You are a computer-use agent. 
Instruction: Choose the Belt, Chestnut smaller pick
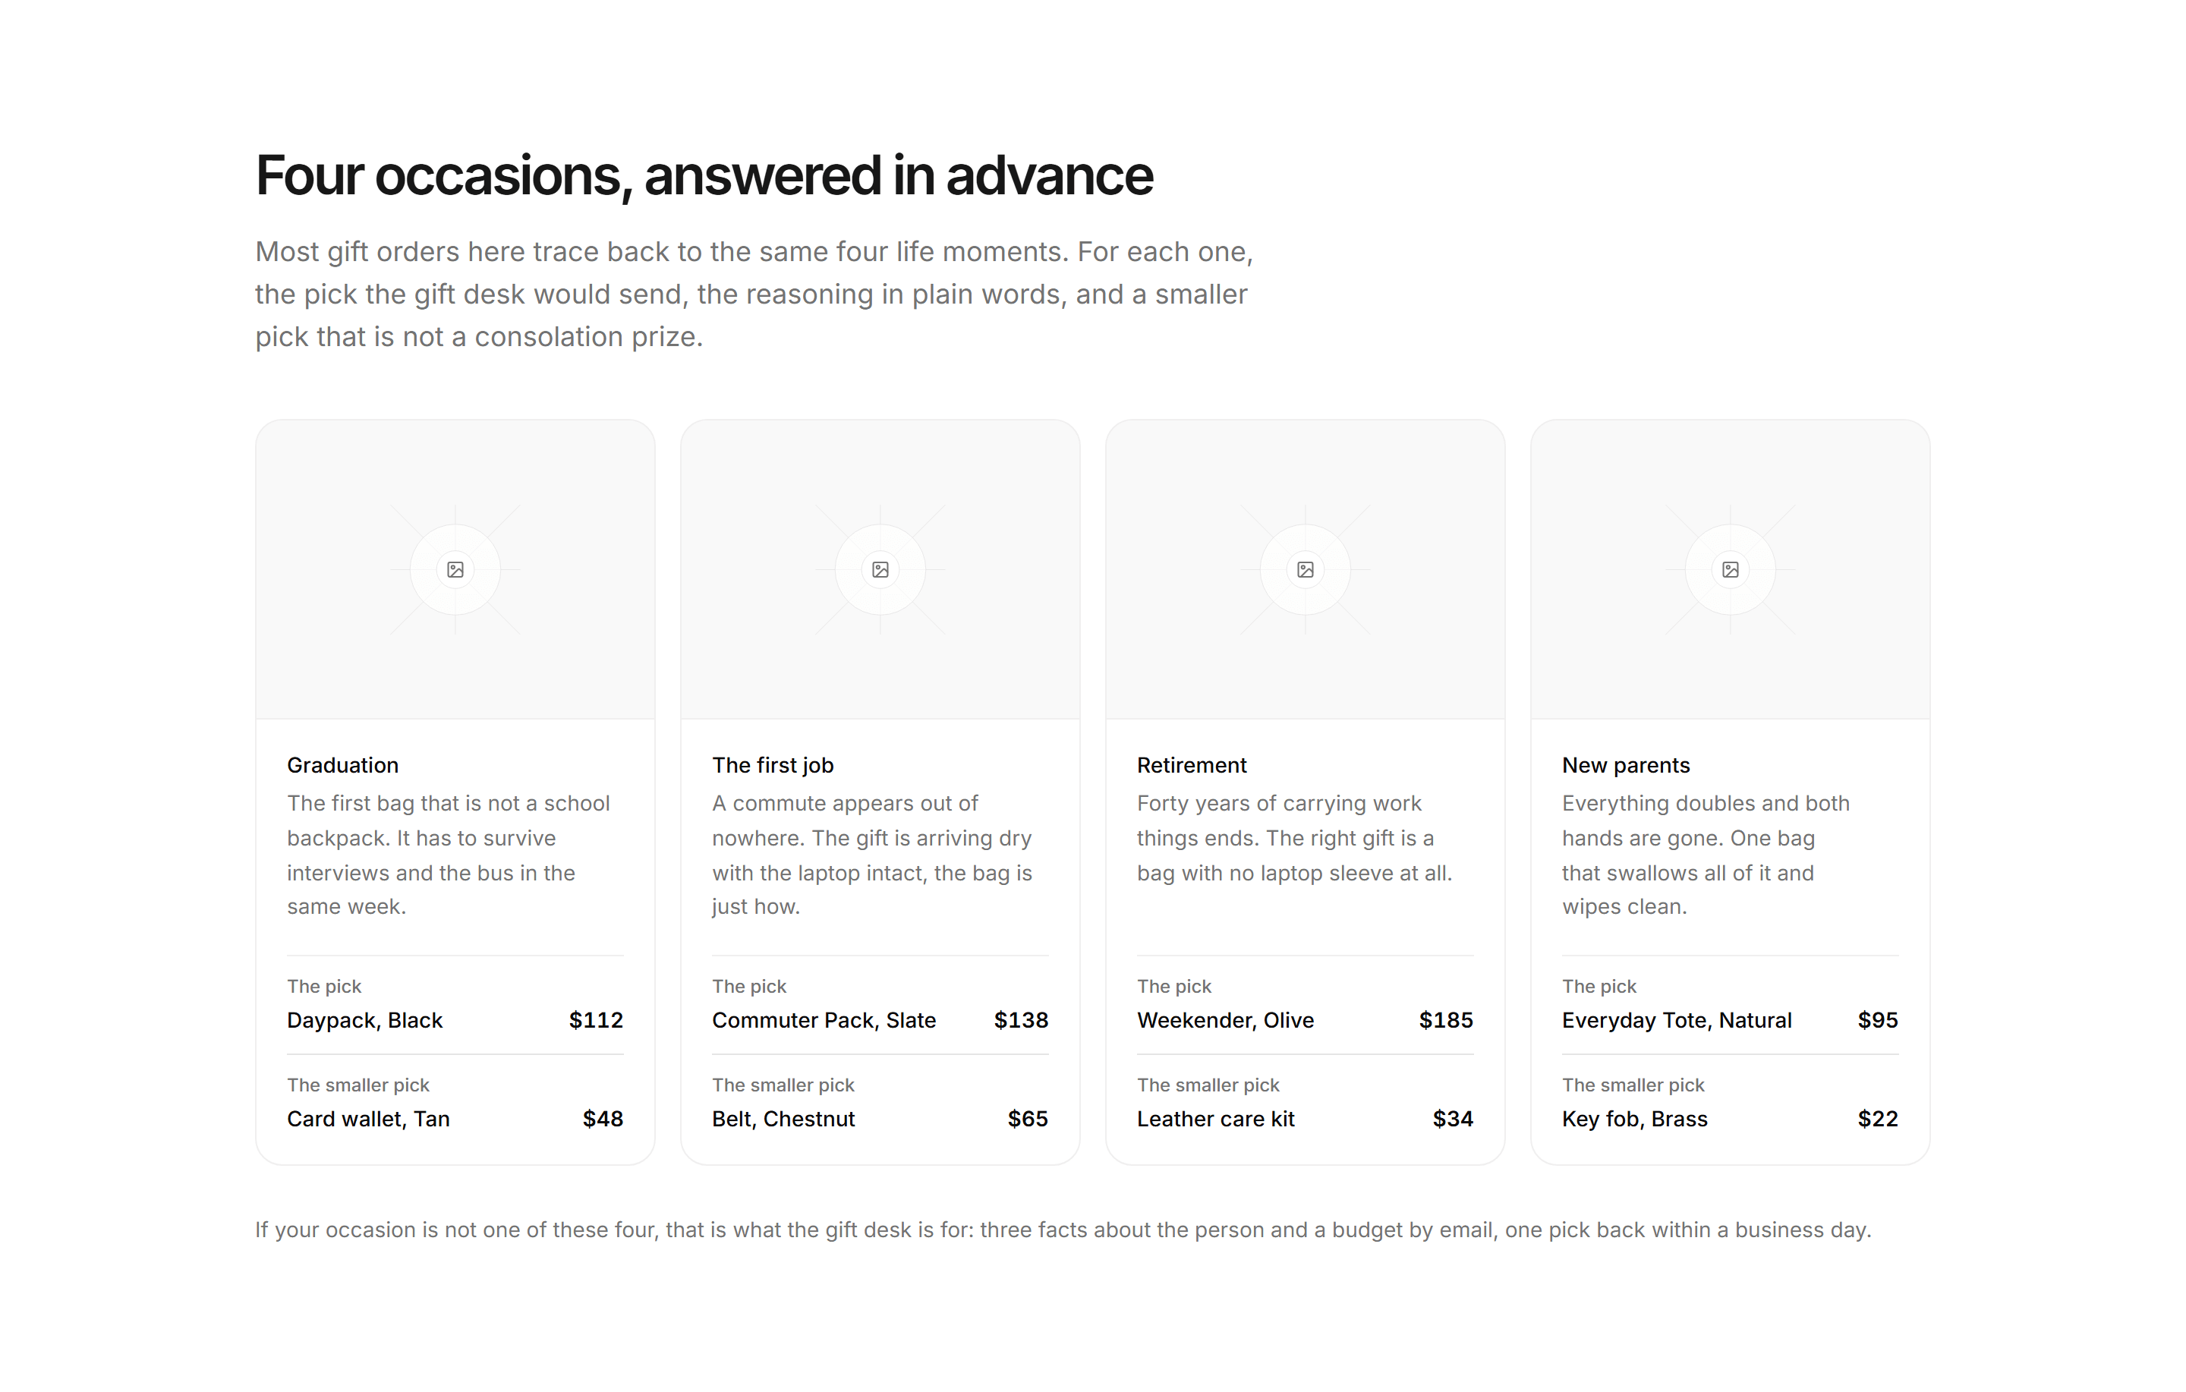pos(783,1119)
